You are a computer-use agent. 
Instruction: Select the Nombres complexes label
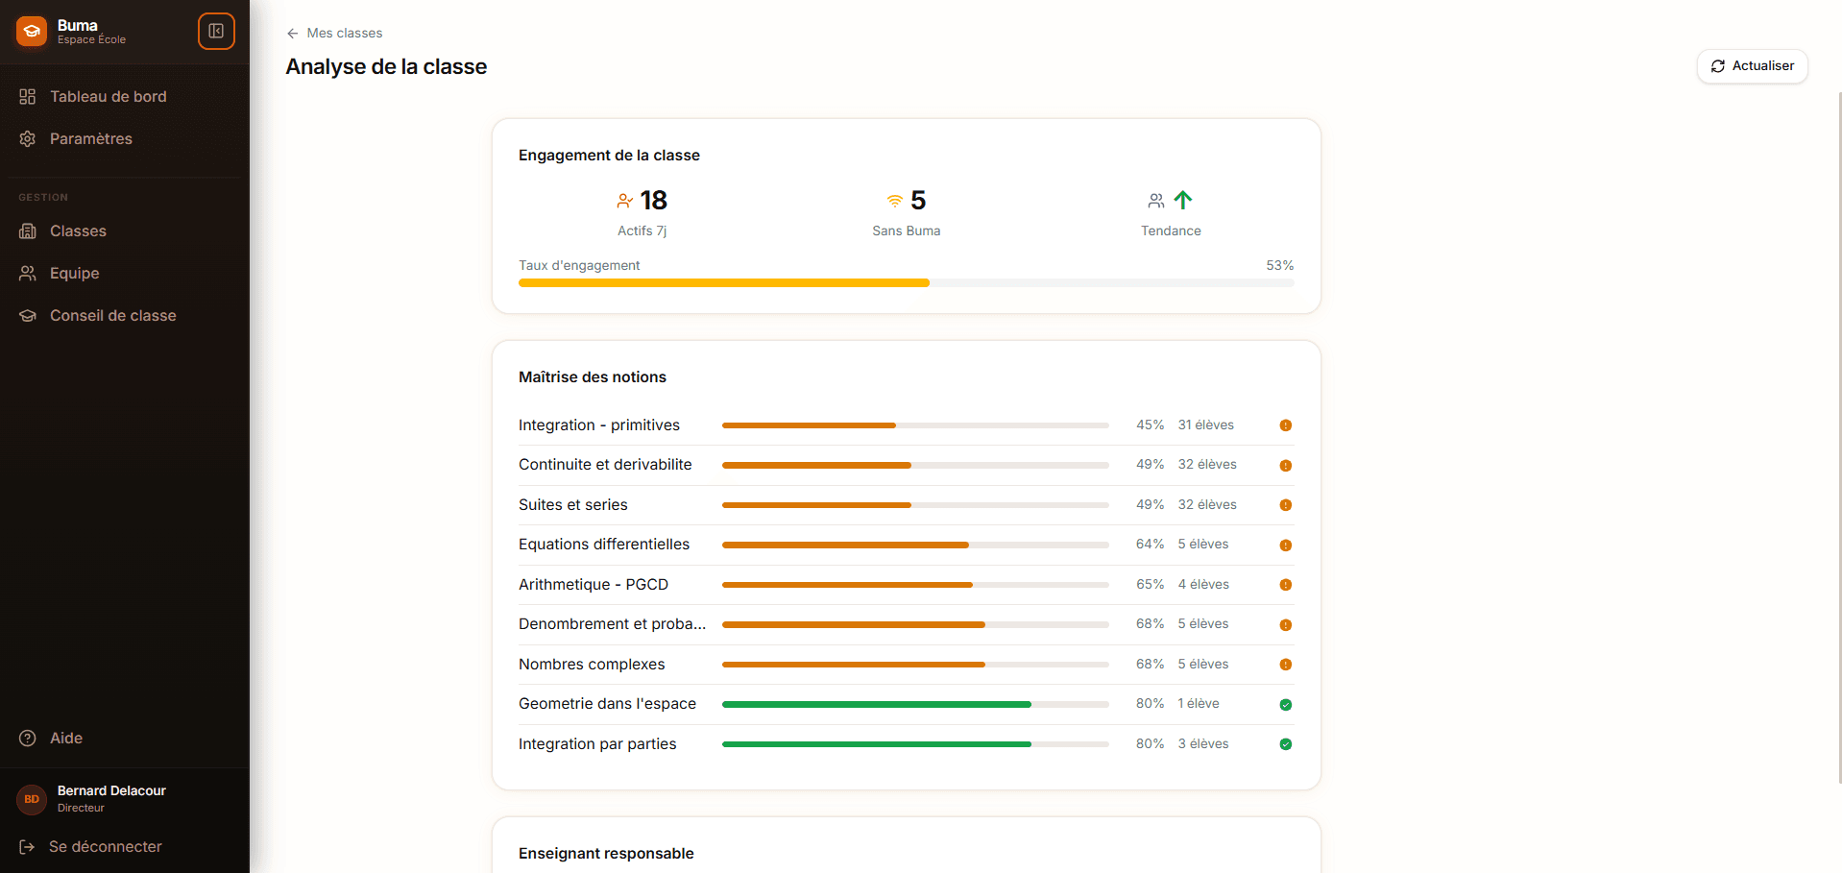(592, 665)
